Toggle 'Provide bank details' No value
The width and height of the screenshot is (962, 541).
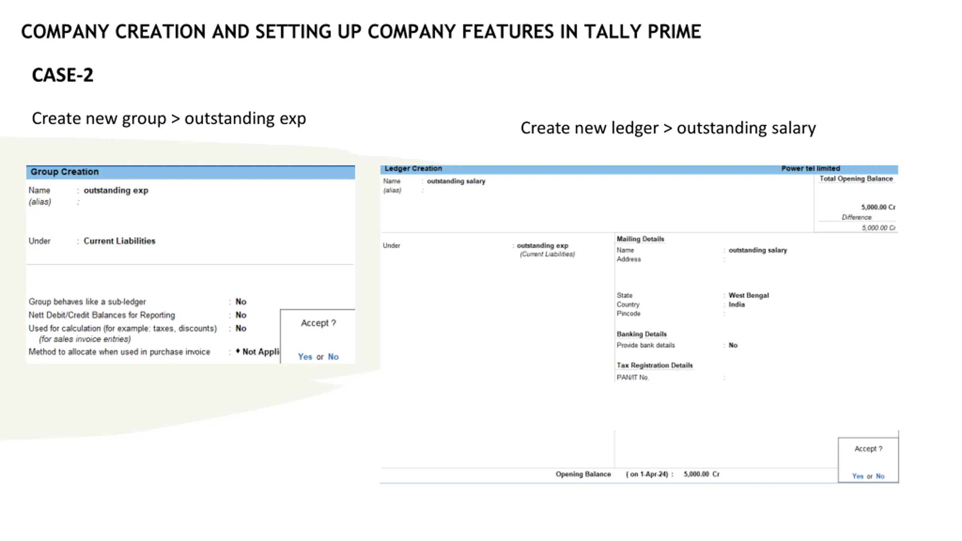pyautogui.click(x=733, y=345)
